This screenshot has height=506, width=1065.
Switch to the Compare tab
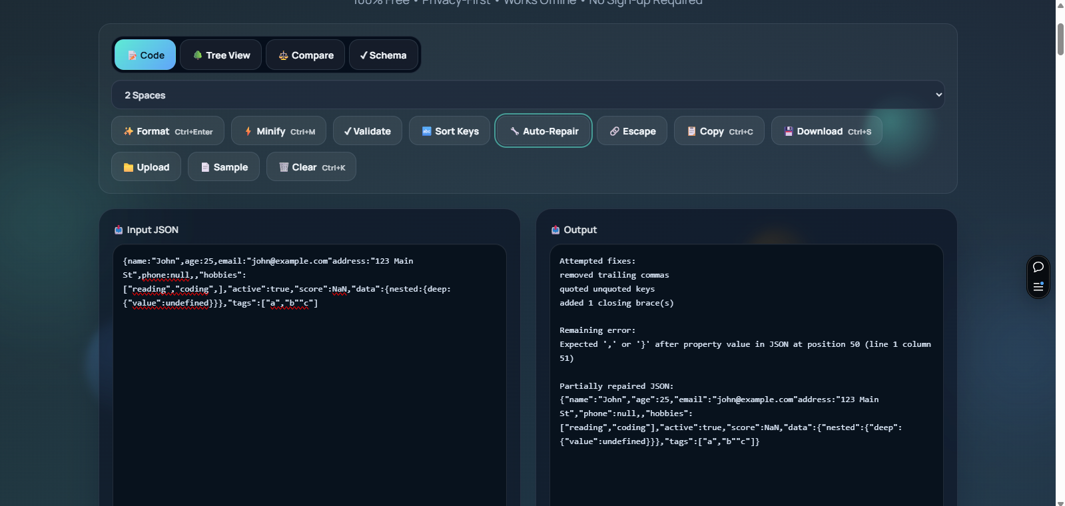click(x=306, y=55)
